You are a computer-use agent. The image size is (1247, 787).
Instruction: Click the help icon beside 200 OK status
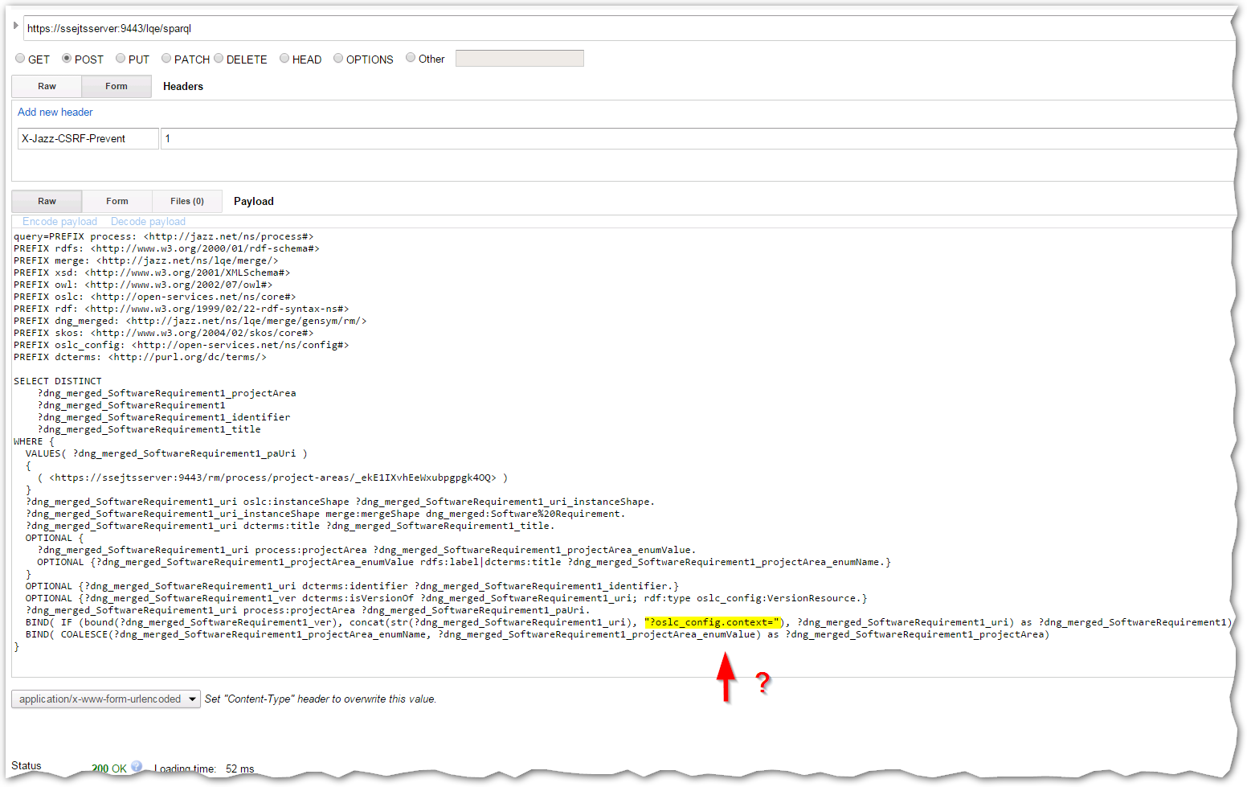[137, 766]
